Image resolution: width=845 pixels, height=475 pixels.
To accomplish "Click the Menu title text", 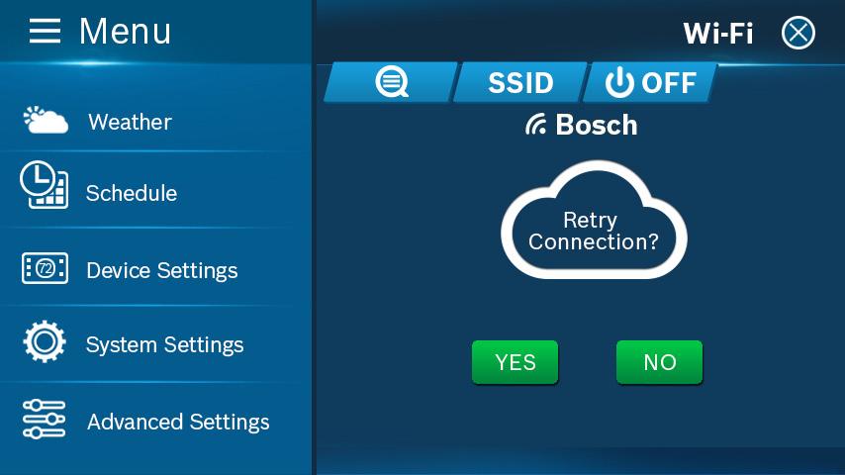I will coord(125,31).
